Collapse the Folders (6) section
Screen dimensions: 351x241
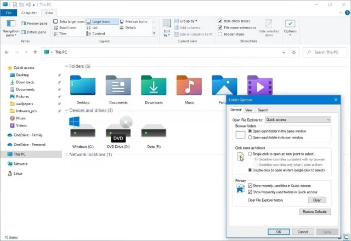(x=66, y=66)
